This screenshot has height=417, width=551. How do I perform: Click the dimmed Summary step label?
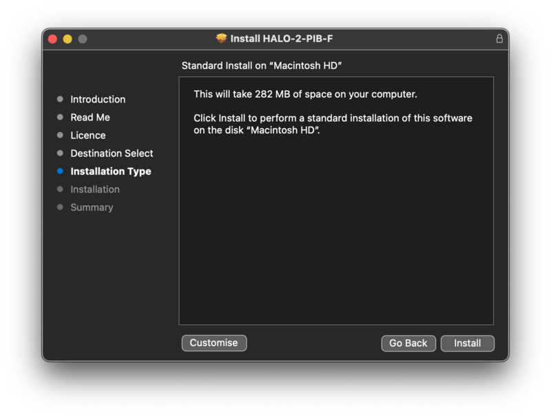coord(92,207)
